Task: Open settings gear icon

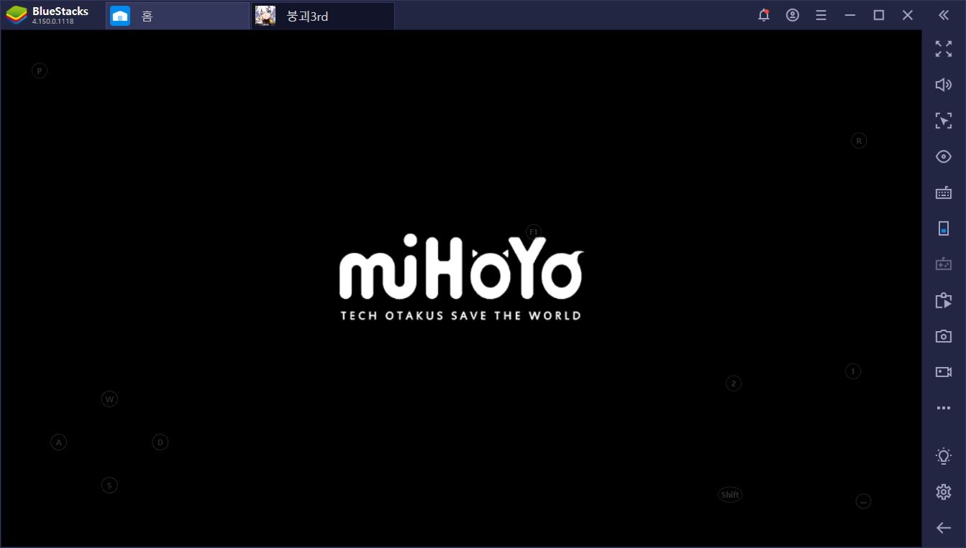Action: point(943,491)
